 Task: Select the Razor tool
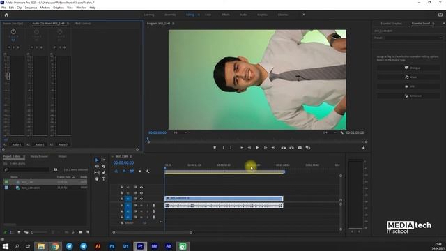(x=104, y=166)
